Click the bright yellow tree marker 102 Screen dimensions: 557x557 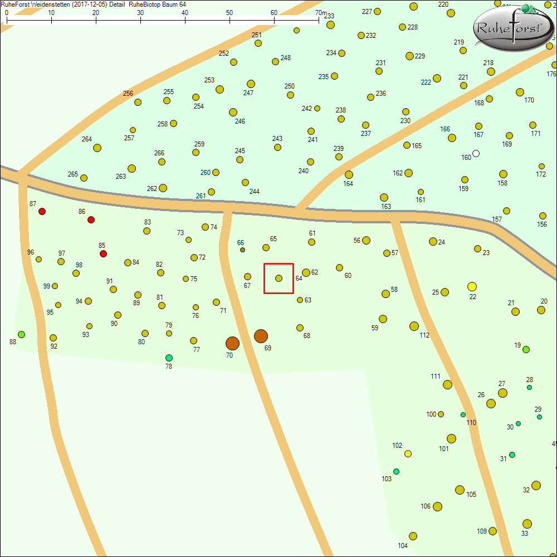(408, 454)
